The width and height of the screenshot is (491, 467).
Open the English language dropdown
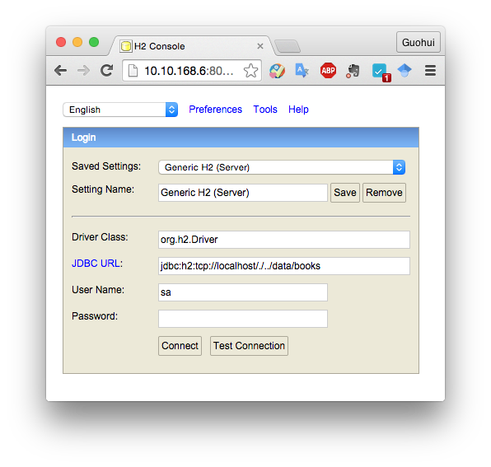point(120,110)
